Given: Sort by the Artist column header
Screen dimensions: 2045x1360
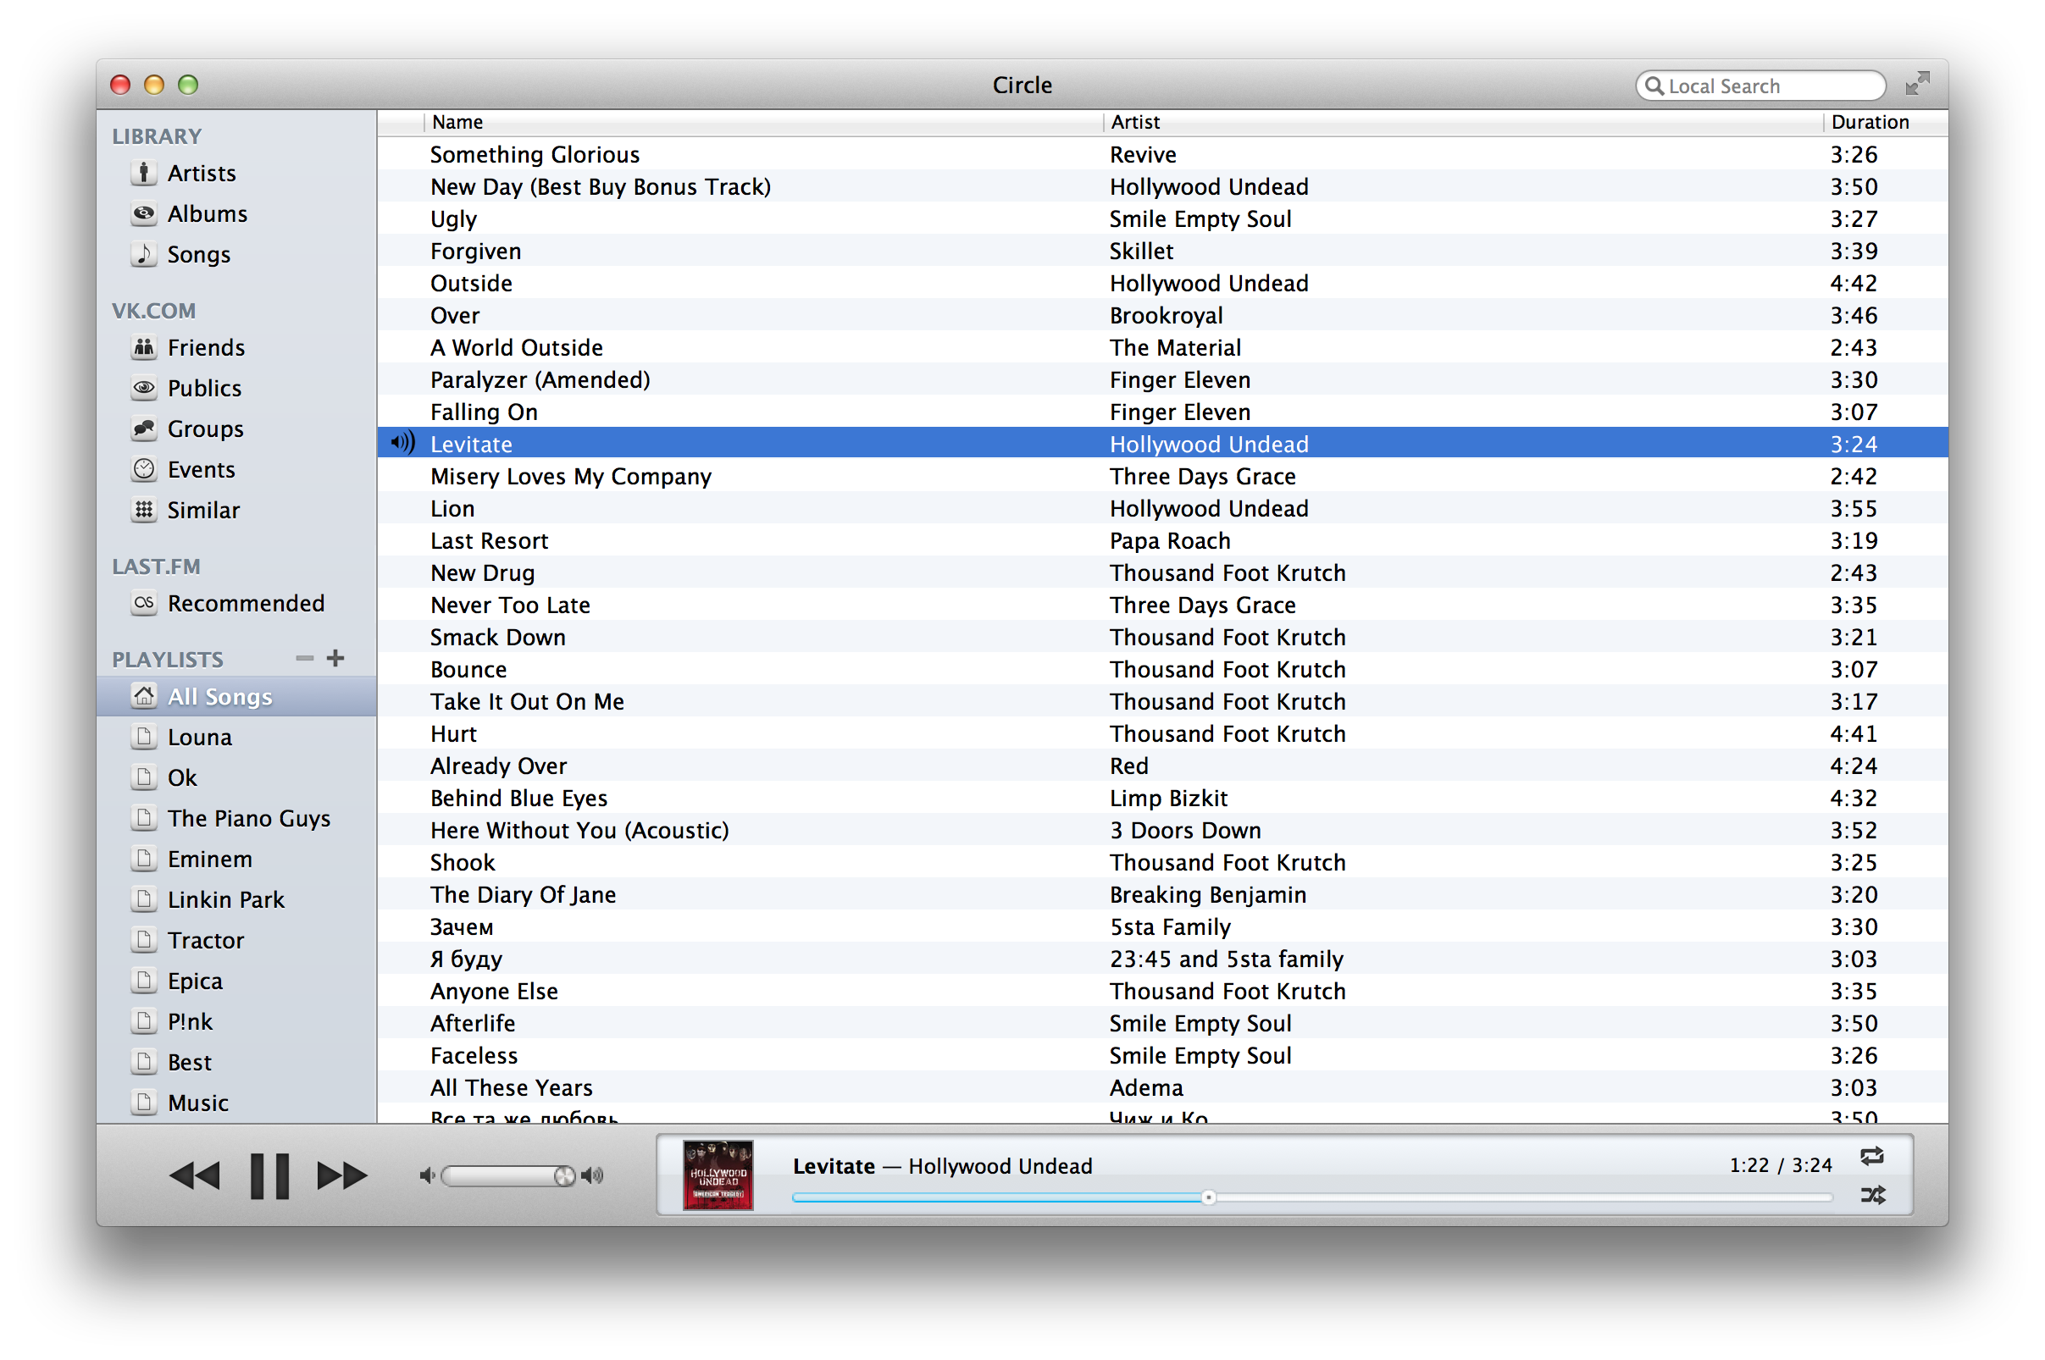Looking at the screenshot, I should [1464, 122].
